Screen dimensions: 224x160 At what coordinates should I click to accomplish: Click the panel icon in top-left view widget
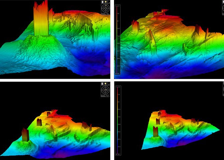tap(102, 2)
